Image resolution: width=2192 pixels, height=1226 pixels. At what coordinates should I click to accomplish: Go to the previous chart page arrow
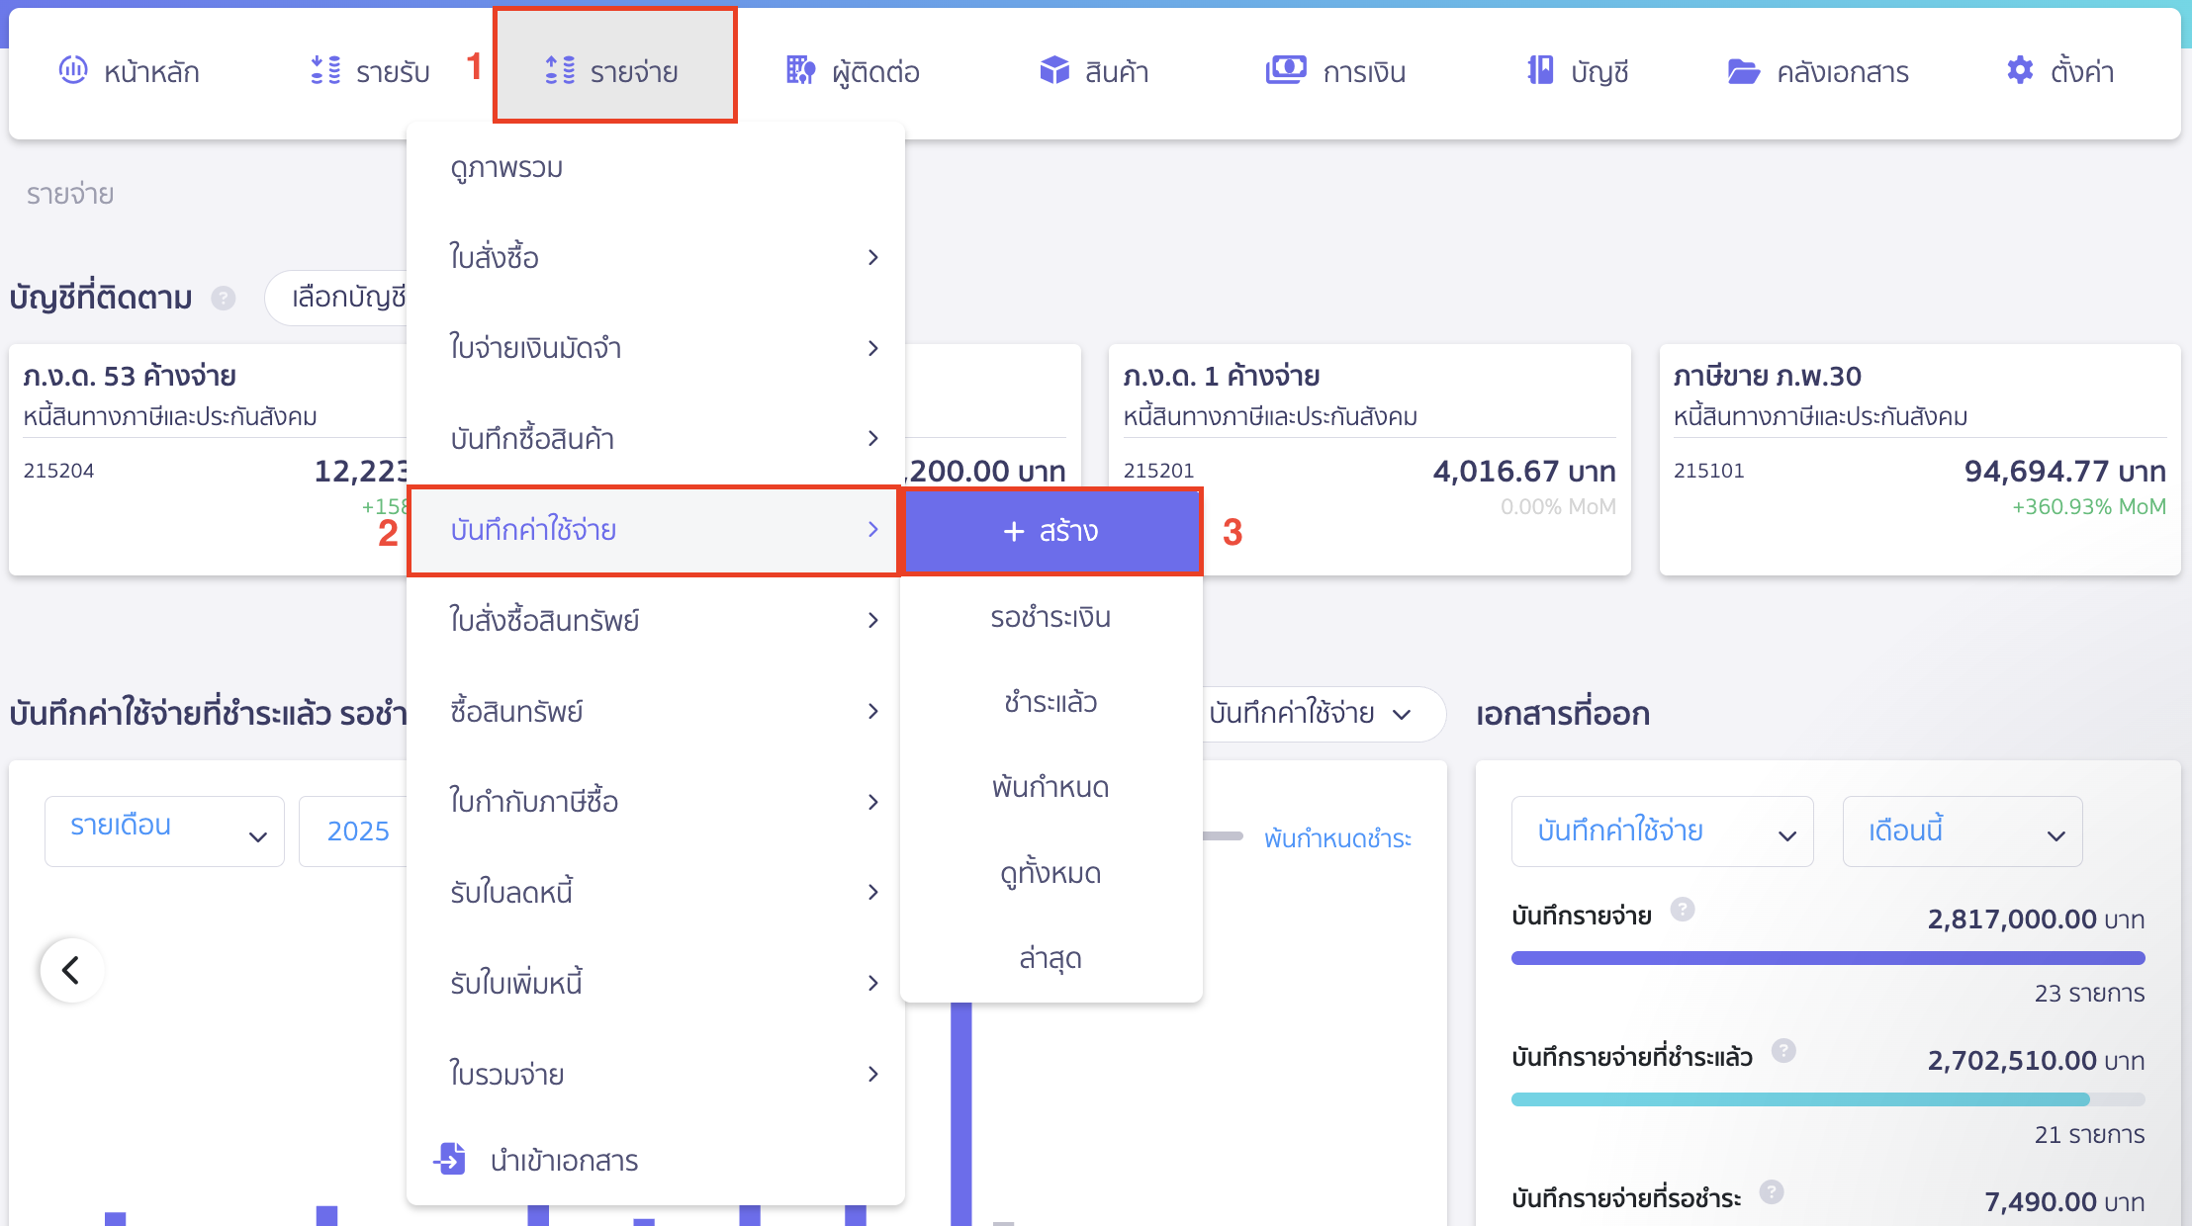pyautogui.click(x=71, y=970)
